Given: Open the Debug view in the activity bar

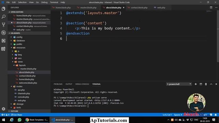Looking at the screenshot, I should click(3, 33).
